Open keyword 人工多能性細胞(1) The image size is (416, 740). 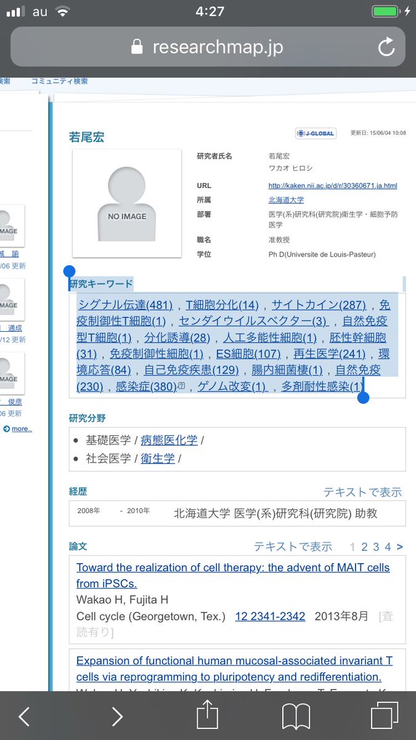coord(270,337)
